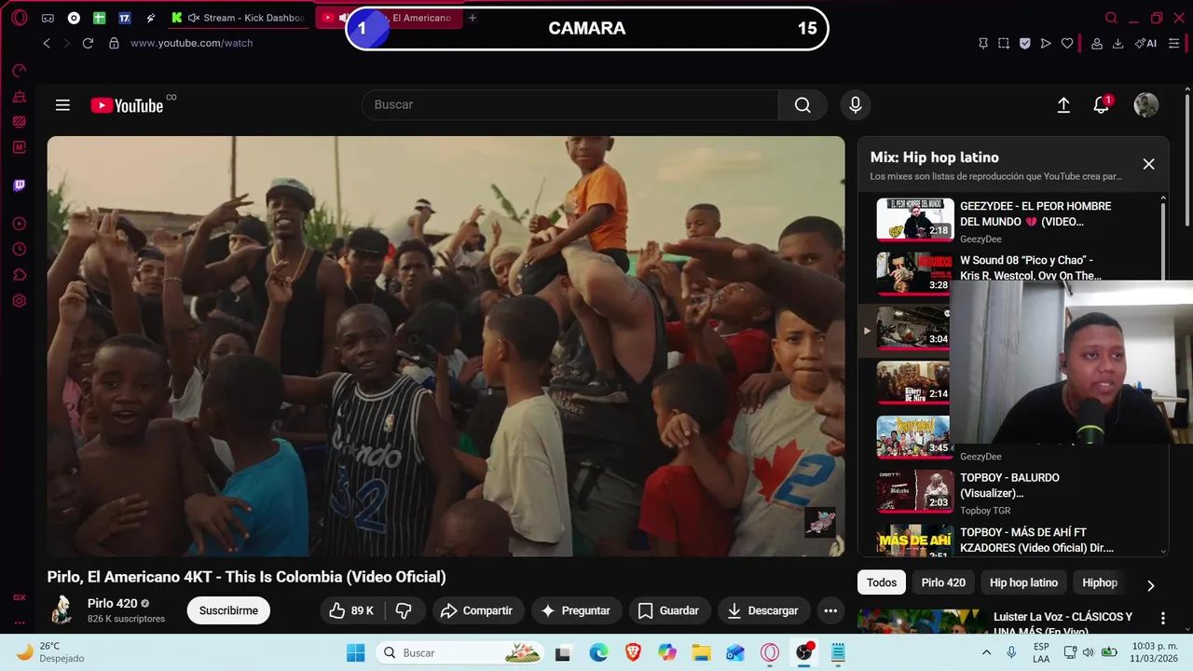Open more actions three-dot menu

click(x=830, y=610)
